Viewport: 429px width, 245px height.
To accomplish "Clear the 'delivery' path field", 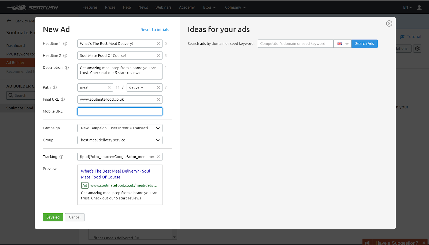I will click(158, 87).
